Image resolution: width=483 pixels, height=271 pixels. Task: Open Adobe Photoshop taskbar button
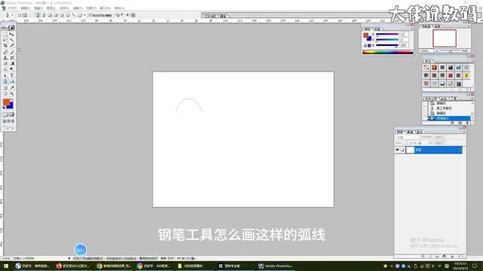coord(275,266)
